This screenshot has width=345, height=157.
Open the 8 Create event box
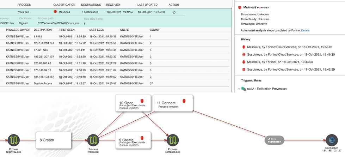pos(54,140)
